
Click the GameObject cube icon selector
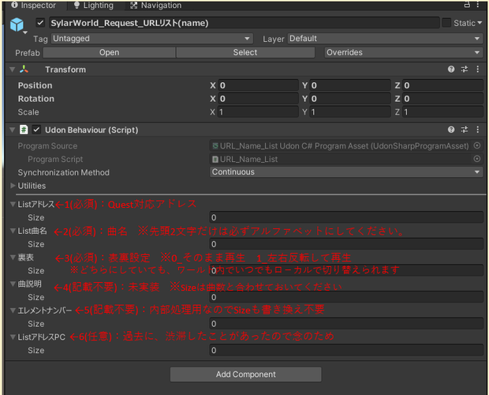(x=17, y=24)
